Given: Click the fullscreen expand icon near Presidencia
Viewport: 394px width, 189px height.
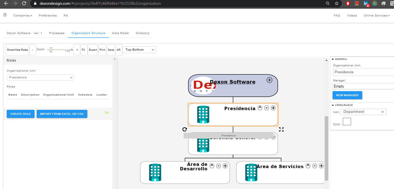Looking at the screenshot, I should (281, 129).
